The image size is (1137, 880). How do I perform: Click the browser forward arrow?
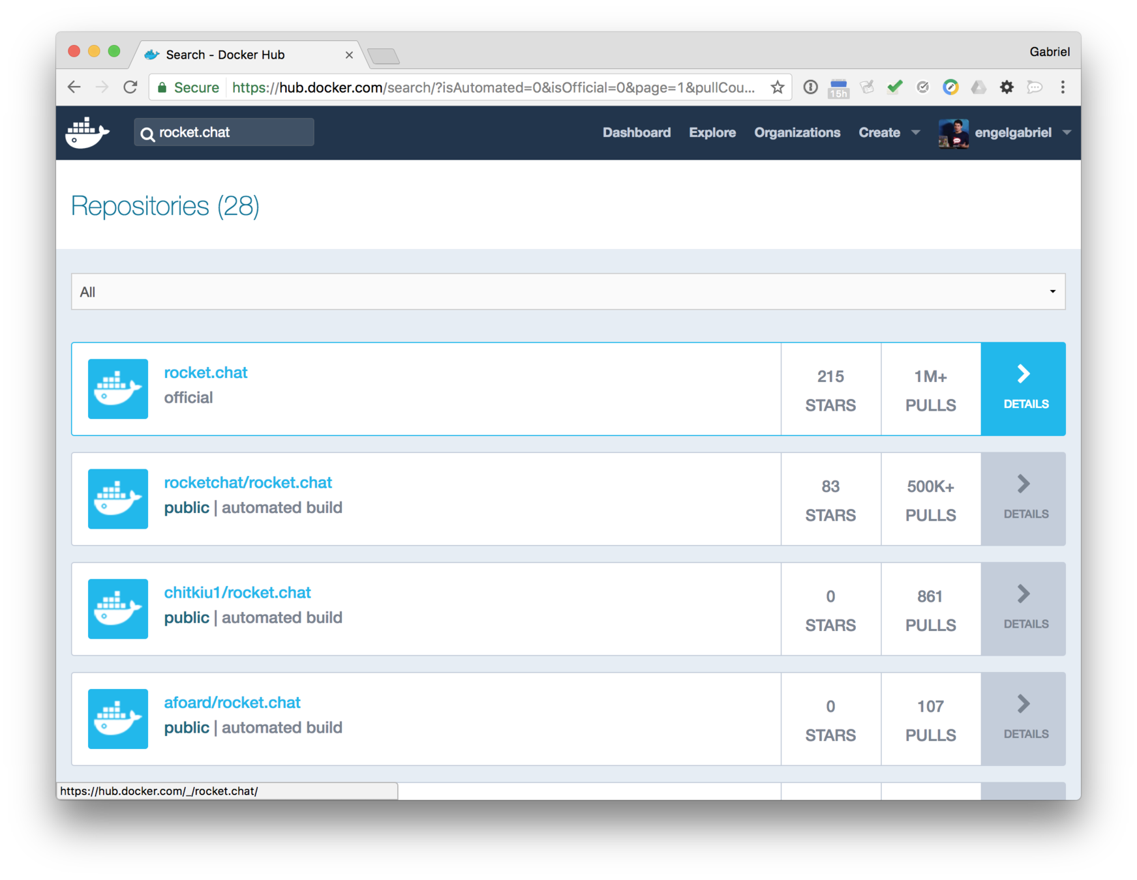(102, 87)
